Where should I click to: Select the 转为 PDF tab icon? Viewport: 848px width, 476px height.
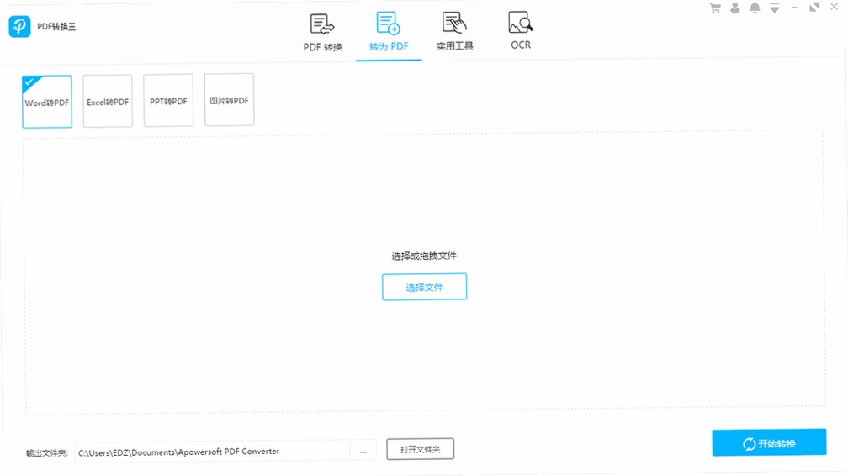tap(389, 24)
